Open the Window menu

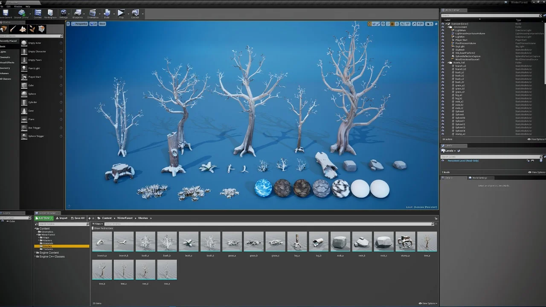(x=18, y=6)
